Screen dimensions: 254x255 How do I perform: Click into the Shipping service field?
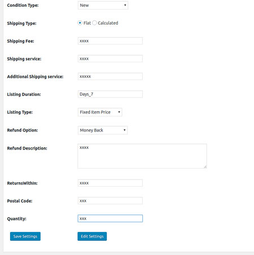(110, 59)
